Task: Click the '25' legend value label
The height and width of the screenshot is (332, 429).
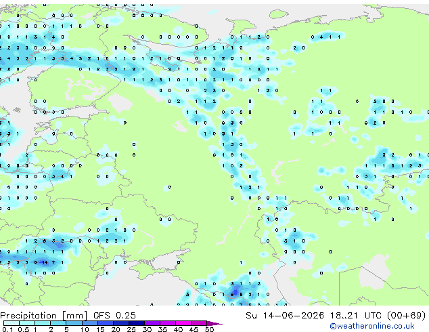Action: point(131,329)
